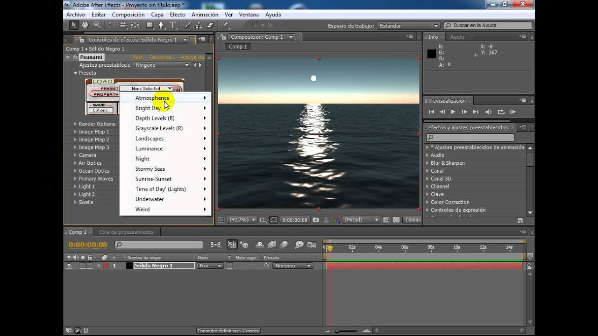
Task: Show channel and color management settings
Action: click(x=336, y=220)
